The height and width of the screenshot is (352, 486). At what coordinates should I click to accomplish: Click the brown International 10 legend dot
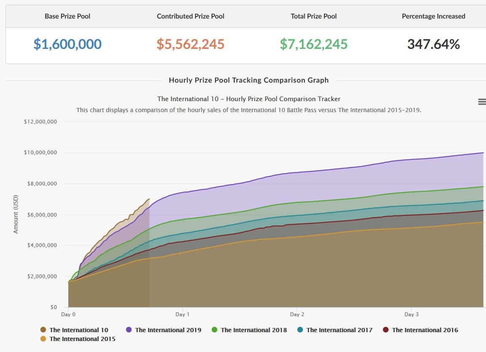pyautogui.click(x=43, y=330)
